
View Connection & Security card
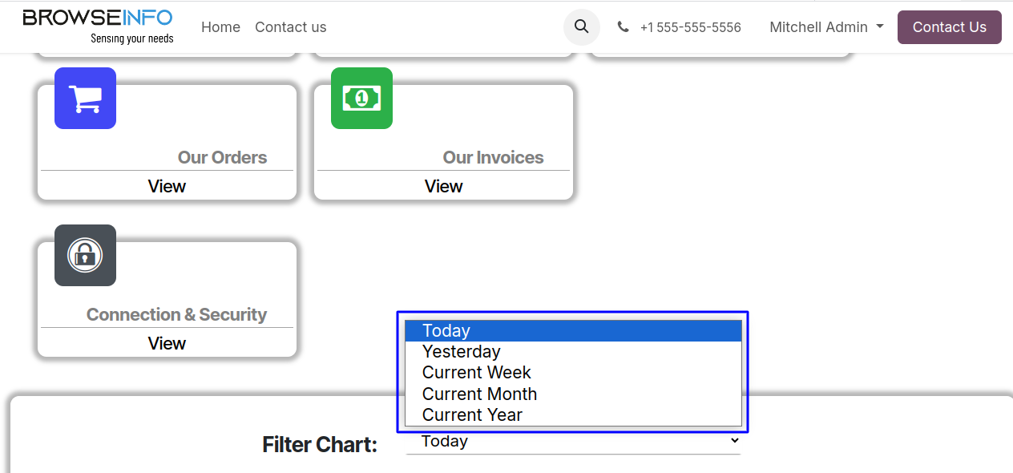[x=167, y=343]
